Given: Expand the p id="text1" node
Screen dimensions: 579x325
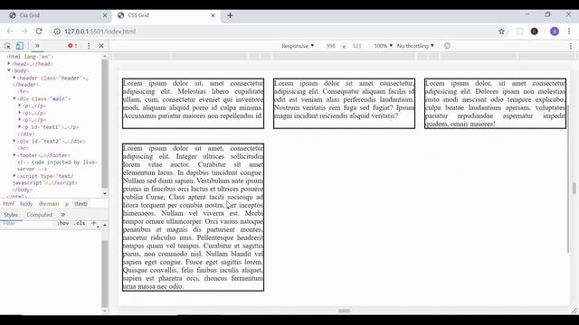Looking at the screenshot, I should pos(20,126).
